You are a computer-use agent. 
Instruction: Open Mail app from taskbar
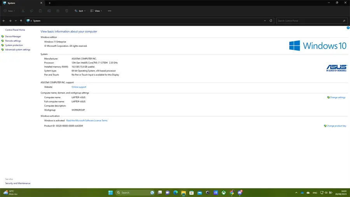[x=199, y=193]
